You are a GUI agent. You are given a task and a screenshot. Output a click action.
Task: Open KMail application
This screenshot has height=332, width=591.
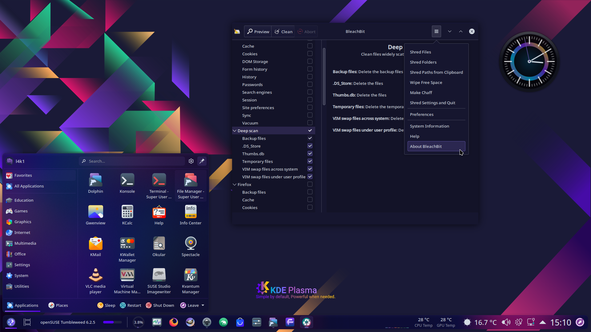pyautogui.click(x=95, y=247)
